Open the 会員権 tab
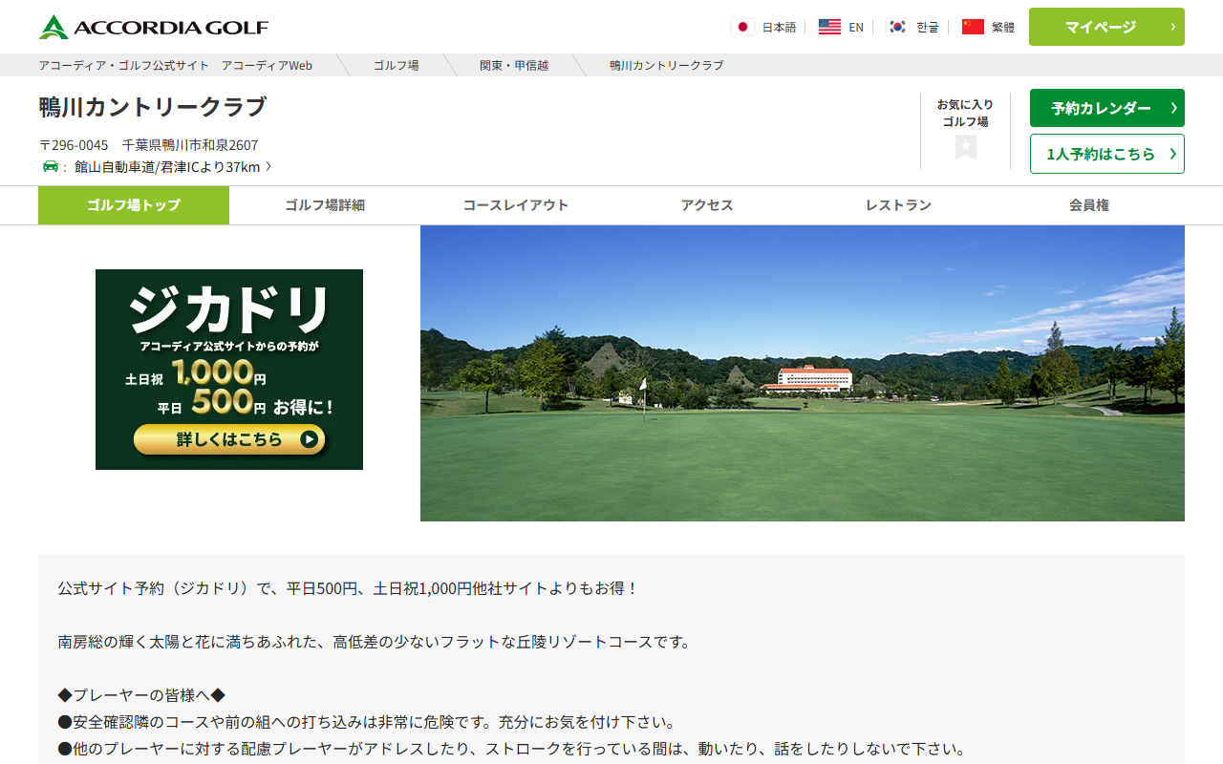This screenshot has height=764, width=1223. click(1089, 205)
